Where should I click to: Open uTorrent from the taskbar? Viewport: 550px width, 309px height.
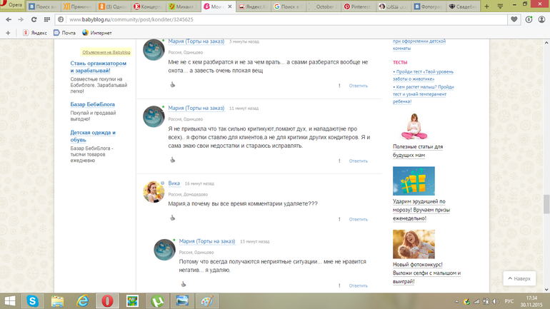tap(157, 301)
